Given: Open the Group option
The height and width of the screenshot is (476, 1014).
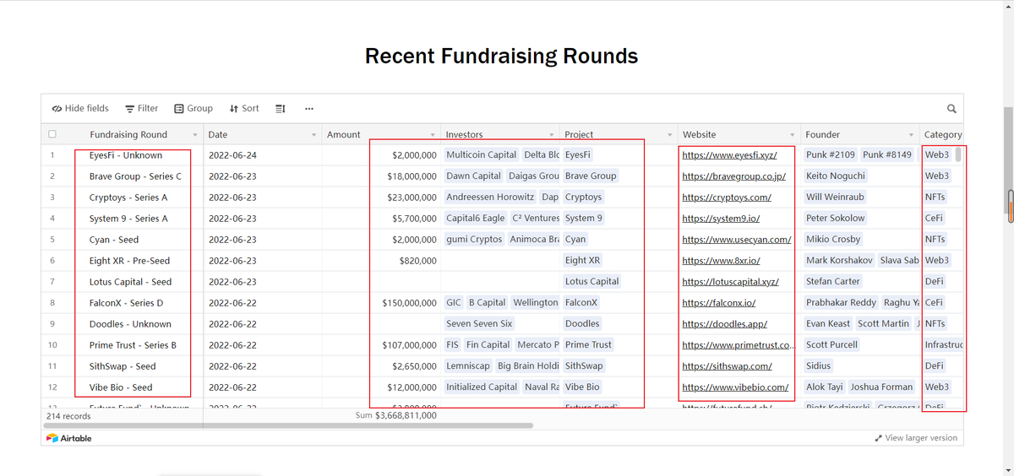Looking at the screenshot, I should 194,108.
